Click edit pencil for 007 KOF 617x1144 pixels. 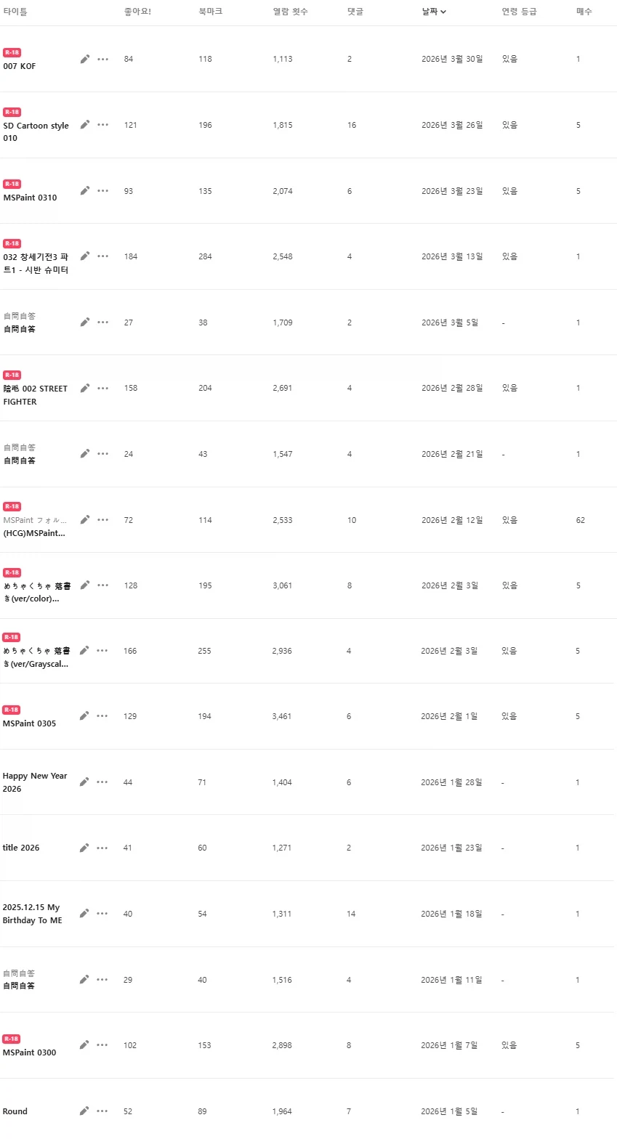(85, 59)
